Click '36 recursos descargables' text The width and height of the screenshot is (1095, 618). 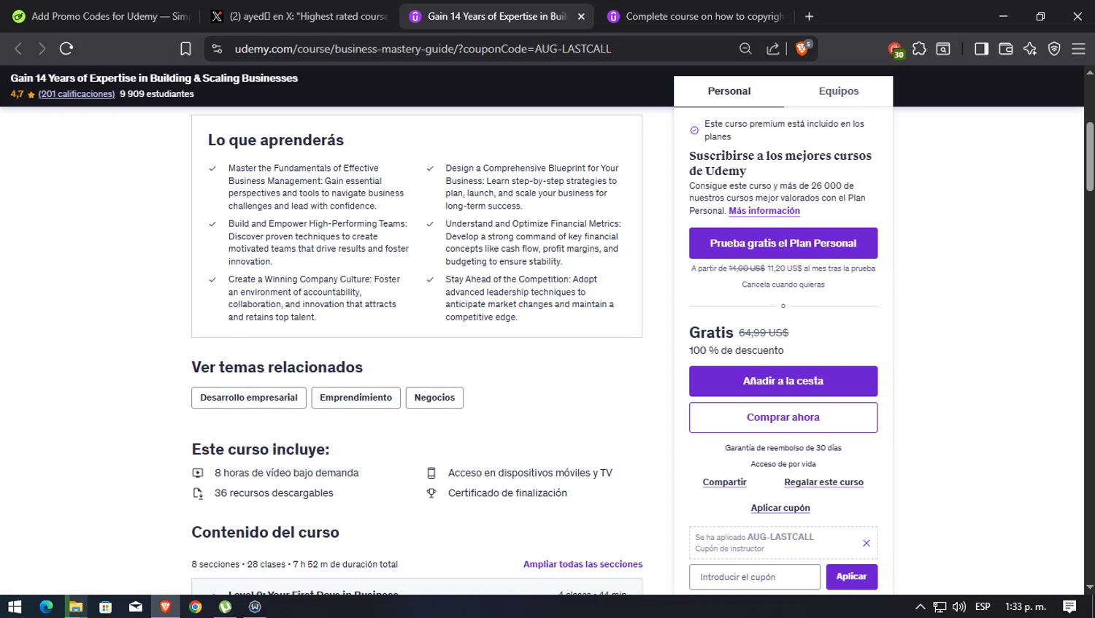pyautogui.click(x=274, y=493)
